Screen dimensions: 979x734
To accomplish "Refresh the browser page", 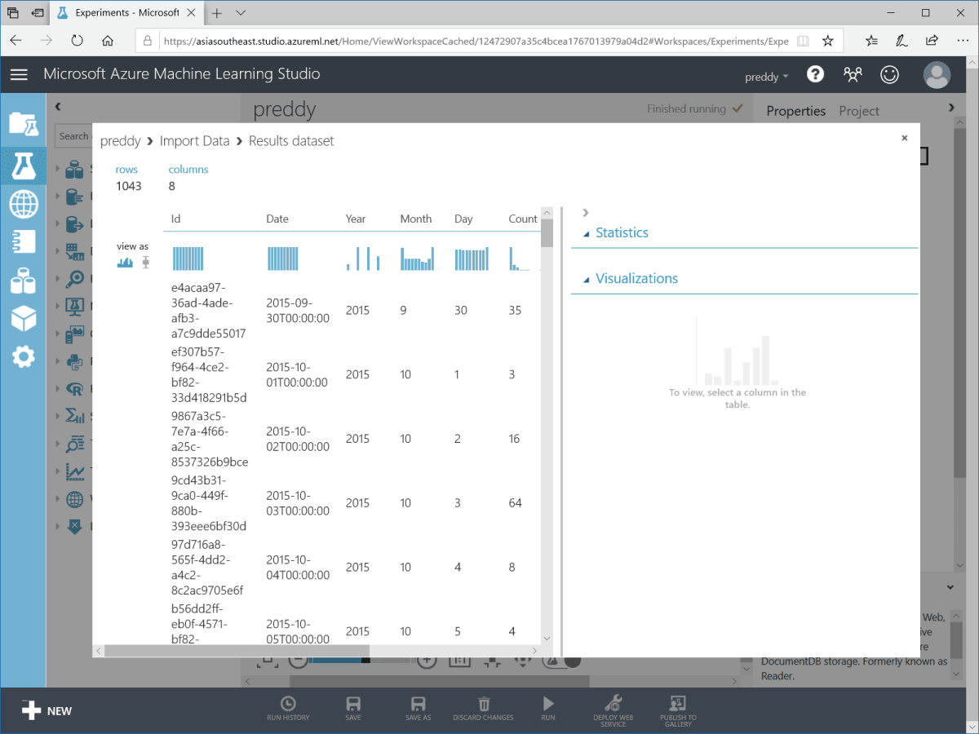I will 78,41.
